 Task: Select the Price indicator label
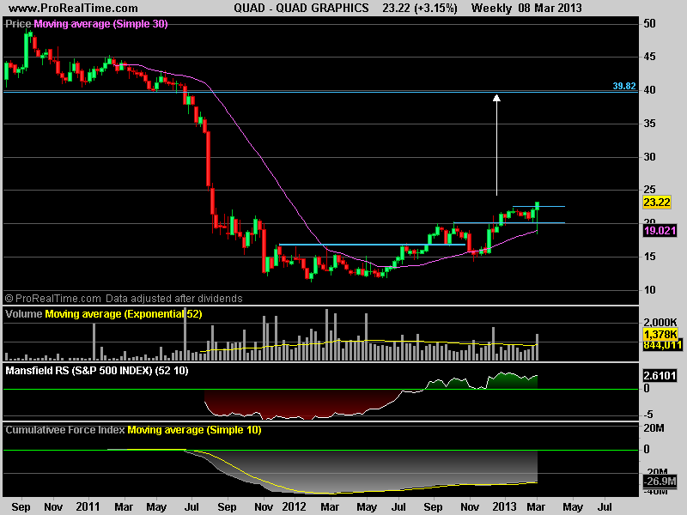pyautogui.click(x=18, y=24)
